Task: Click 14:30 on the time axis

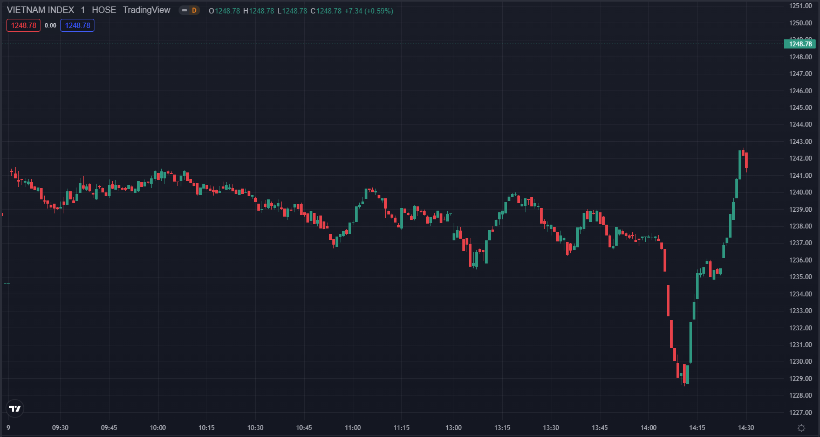Action: (x=746, y=428)
